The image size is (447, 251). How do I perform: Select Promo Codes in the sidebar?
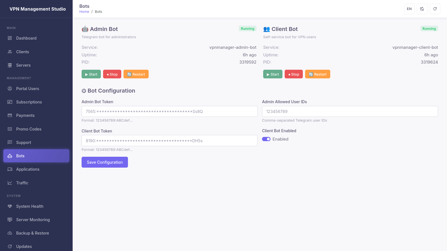(x=28, y=129)
